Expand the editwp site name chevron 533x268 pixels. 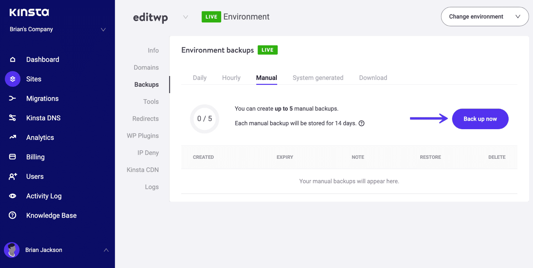(x=185, y=16)
